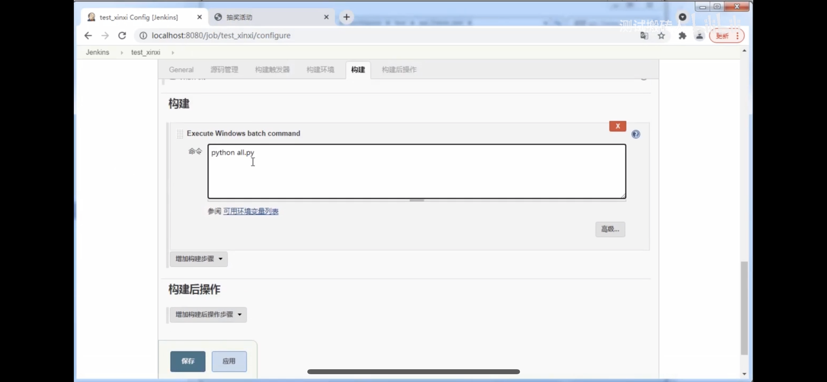827x382 pixels.
Task: Expand the test_xinxi breadcrumb arrow
Action: pyautogui.click(x=173, y=53)
